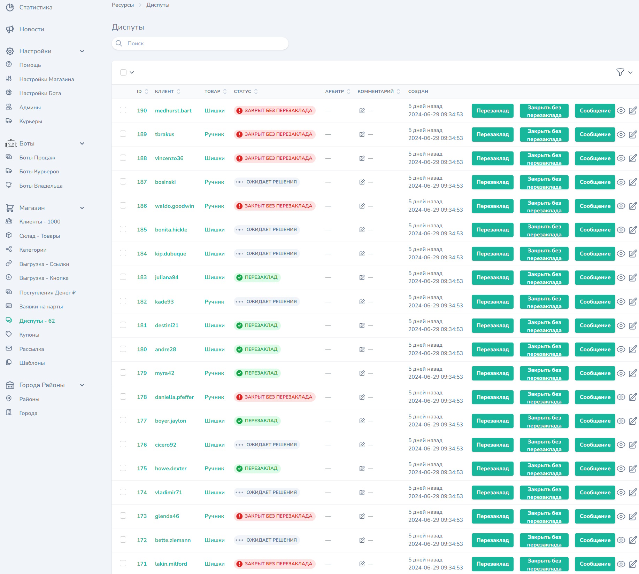Click the Статистика chart icon in sidebar
This screenshot has width=639, height=574.
pyautogui.click(x=10, y=7)
